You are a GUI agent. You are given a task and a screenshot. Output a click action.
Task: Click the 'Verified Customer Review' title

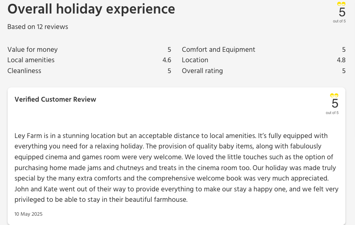coord(55,99)
